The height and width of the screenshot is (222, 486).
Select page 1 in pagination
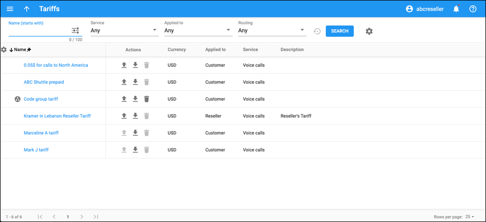pyautogui.click(x=68, y=217)
